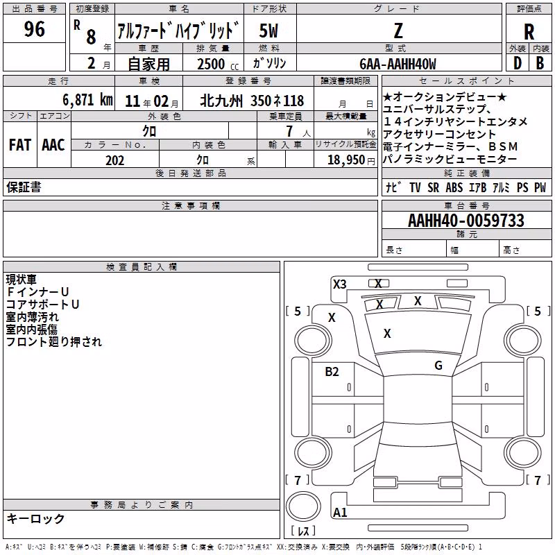Click the vehicle history 自家用
Screen dimensions: 555x555
tap(148, 64)
